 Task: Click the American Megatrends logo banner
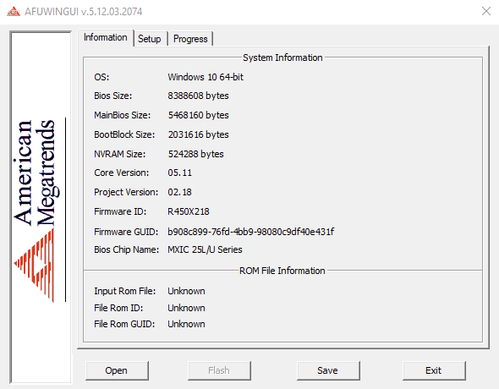click(x=41, y=206)
